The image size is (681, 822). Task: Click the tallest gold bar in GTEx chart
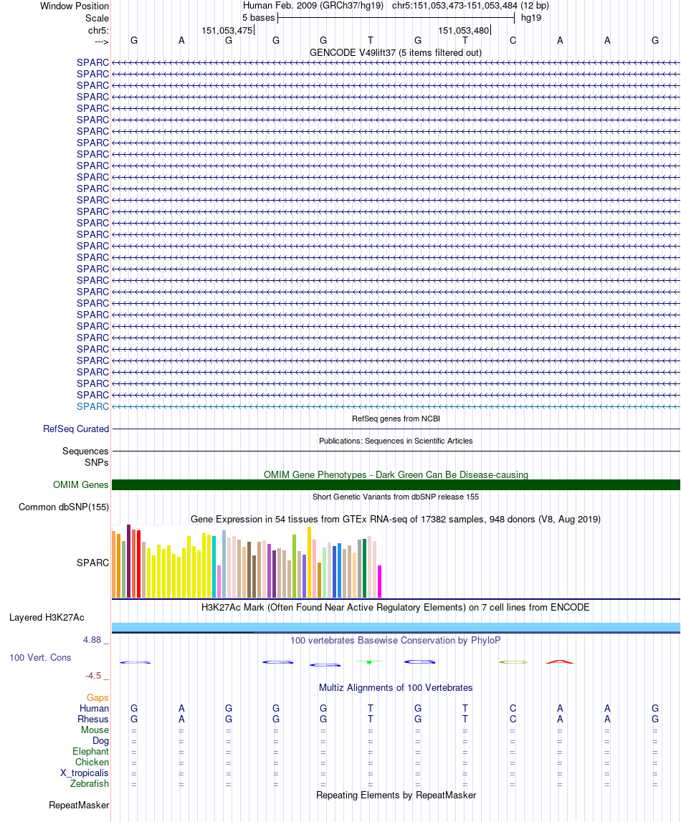[309, 563]
